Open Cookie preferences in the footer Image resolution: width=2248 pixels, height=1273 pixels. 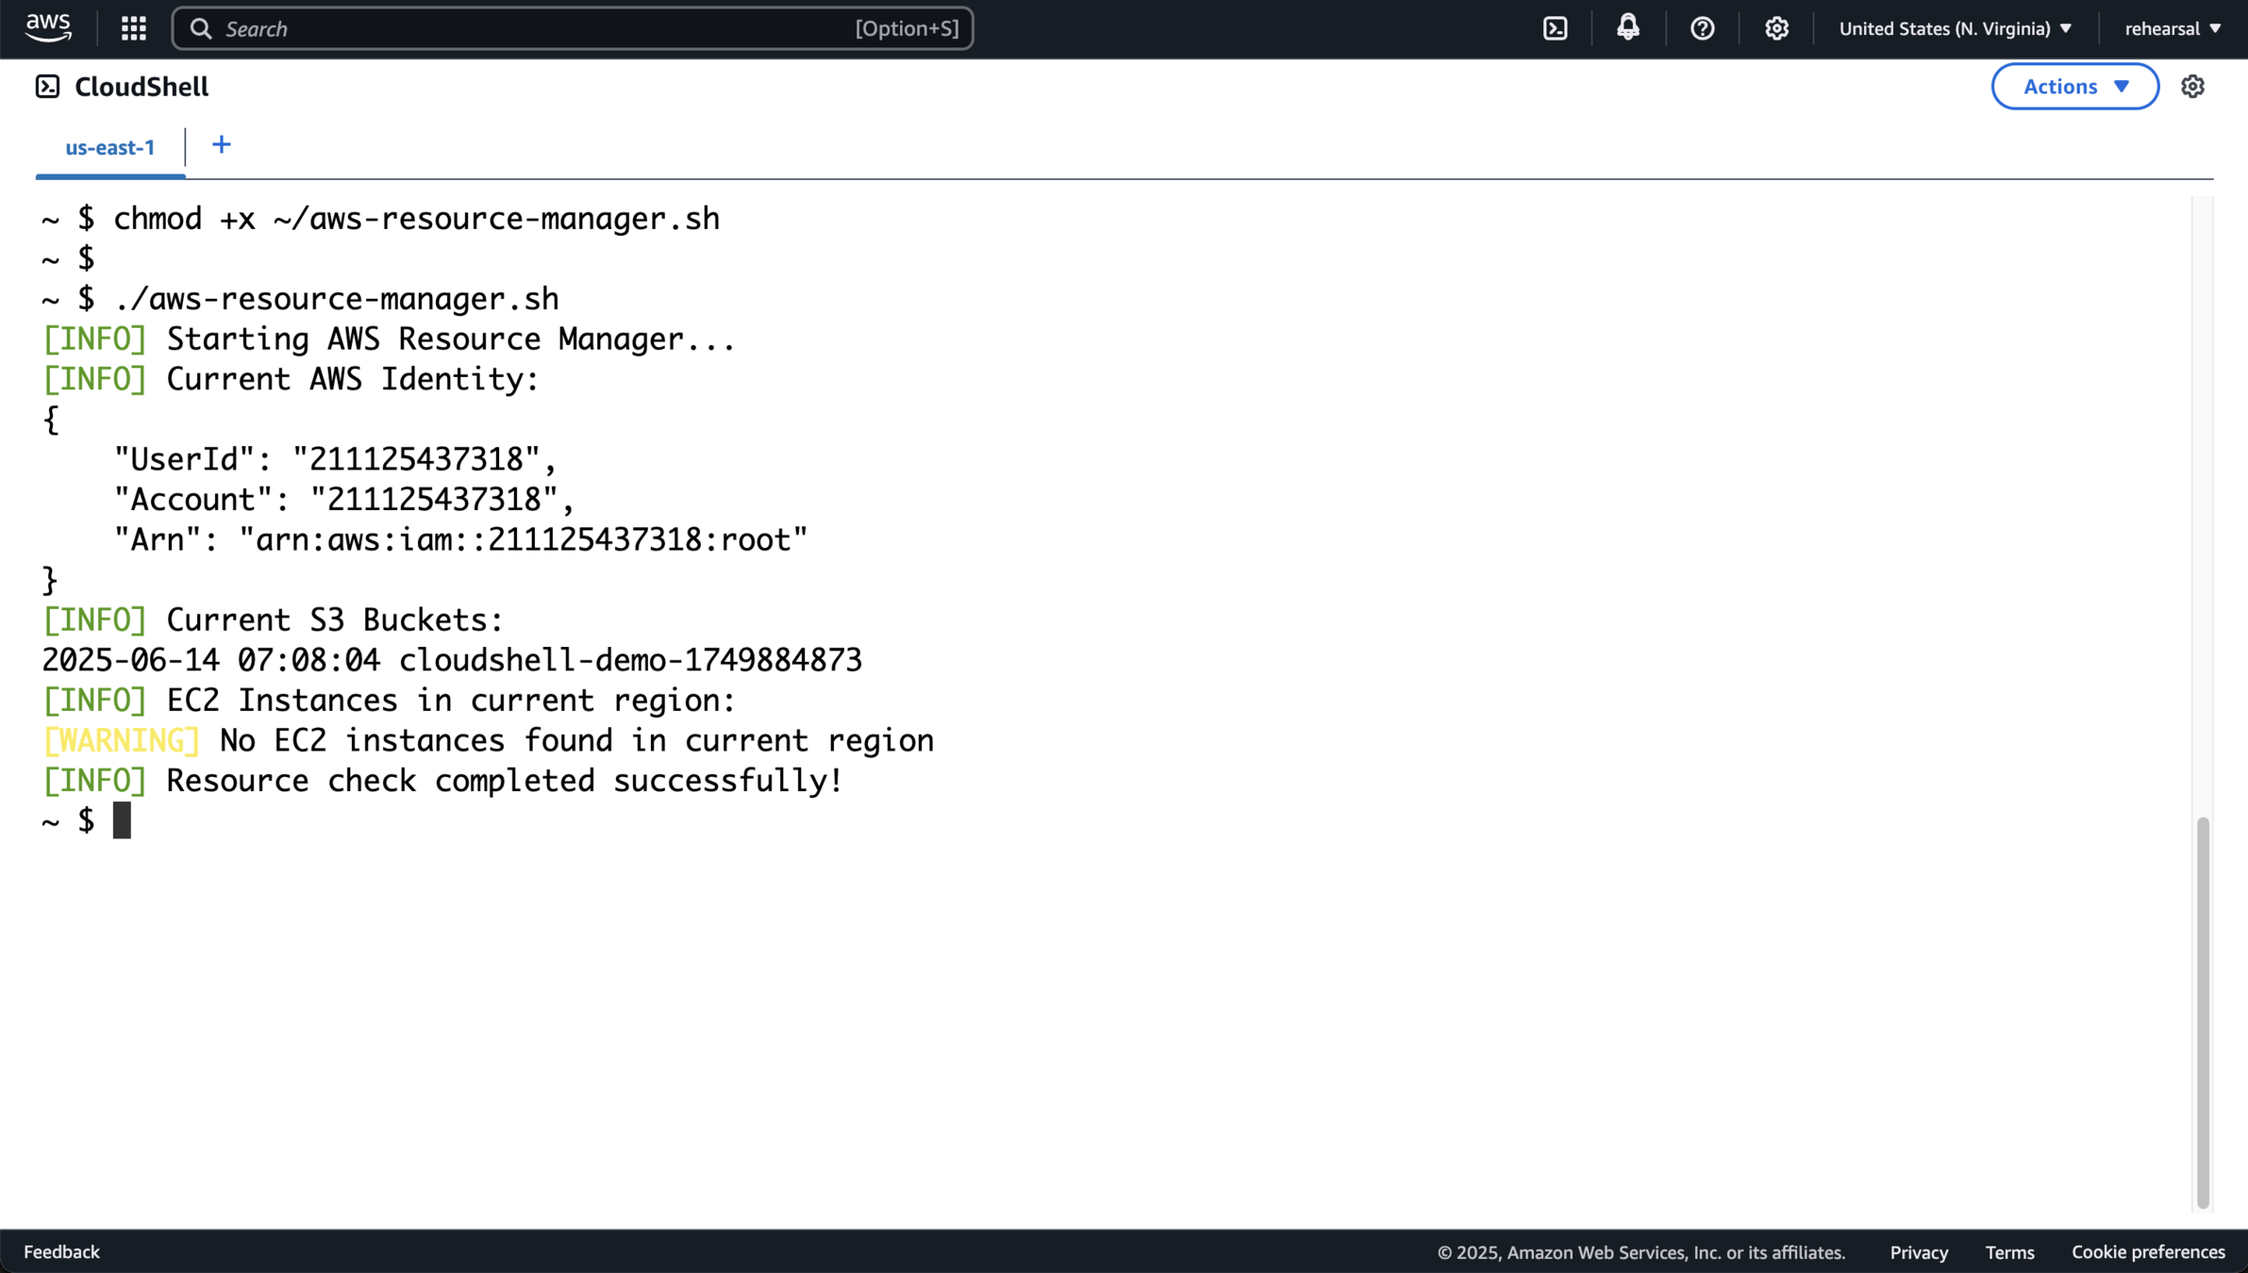pos(2148,1252)
